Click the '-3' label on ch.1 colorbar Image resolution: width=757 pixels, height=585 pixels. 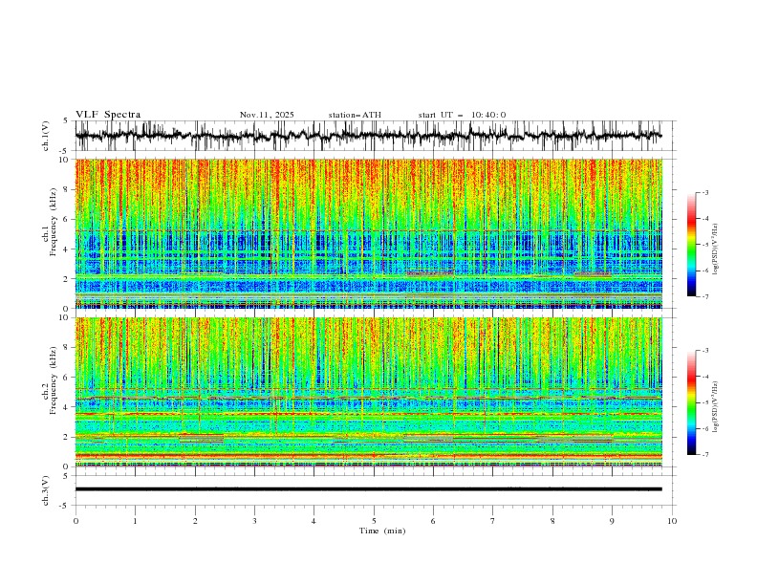704,192
